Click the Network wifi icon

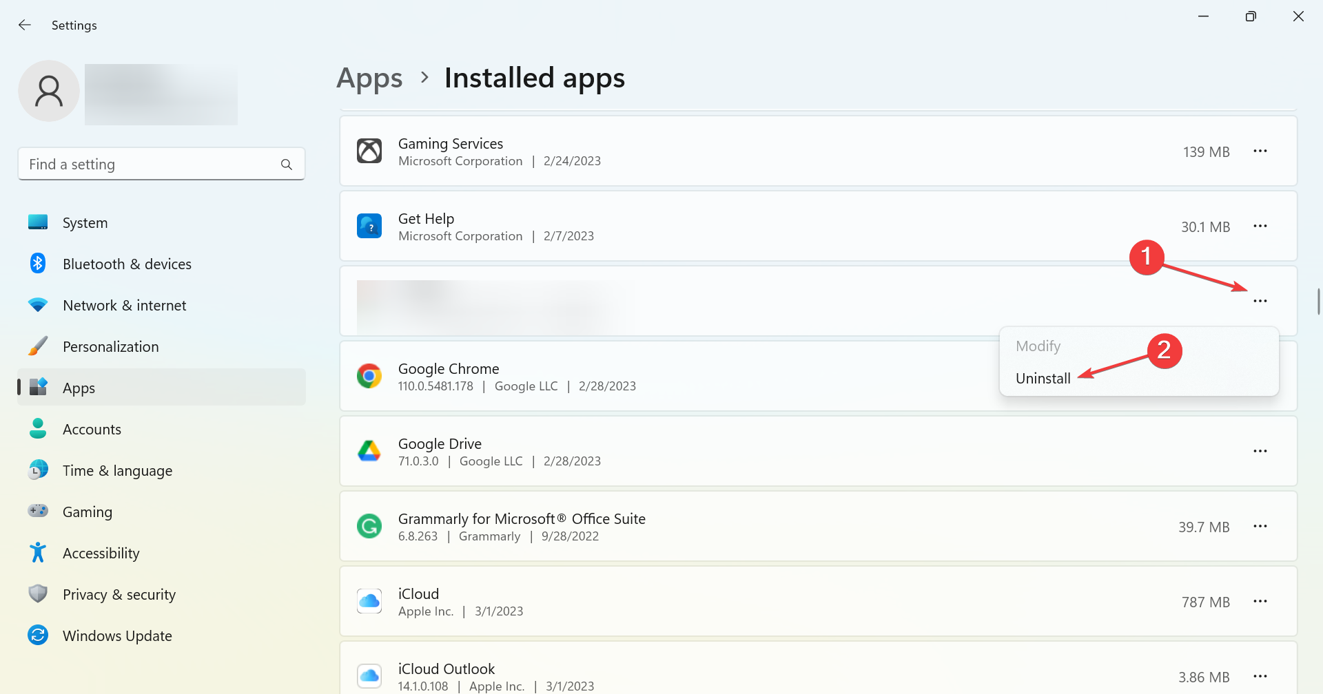click(x=38, y=304)
